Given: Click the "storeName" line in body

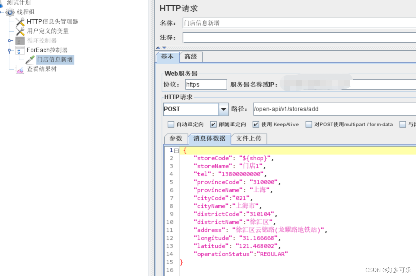Looking at the screenshot, I should click(229, 166).
